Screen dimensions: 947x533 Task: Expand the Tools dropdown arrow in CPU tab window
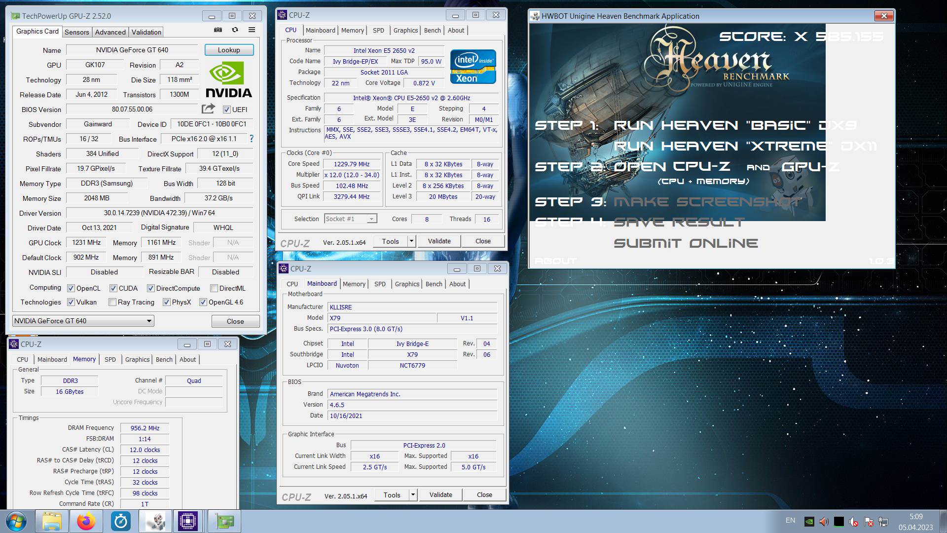click(x=411, y=241)
